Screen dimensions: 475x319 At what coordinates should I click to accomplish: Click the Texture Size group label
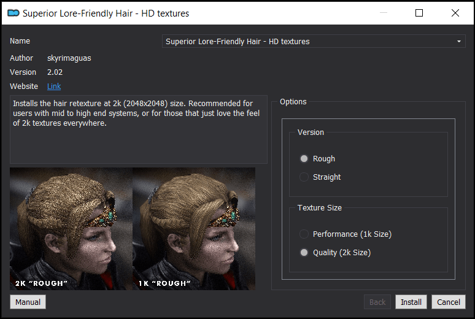click(320, 208)
